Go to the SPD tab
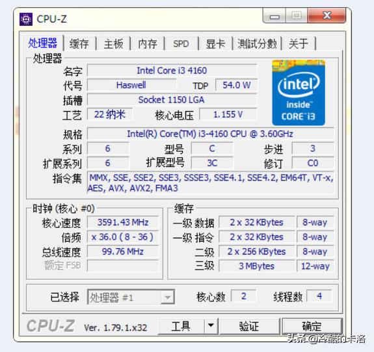Screen dimensions: 374x352 [x=181, y=44]
